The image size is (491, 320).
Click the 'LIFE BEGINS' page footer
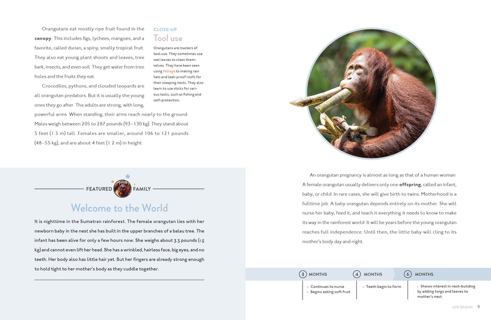coord(462,307)
